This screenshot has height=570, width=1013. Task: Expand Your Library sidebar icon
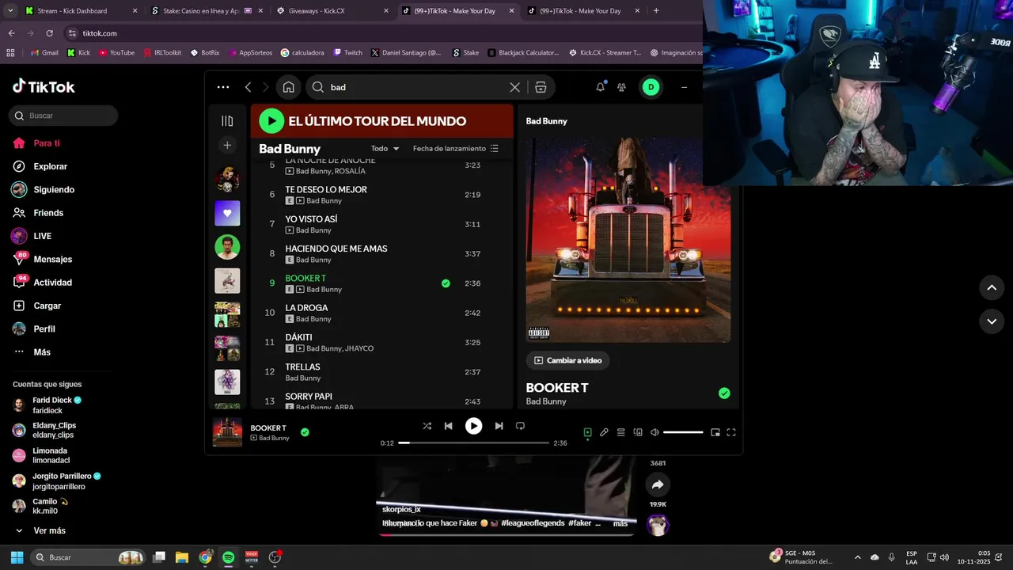click(x=227, y=121)
